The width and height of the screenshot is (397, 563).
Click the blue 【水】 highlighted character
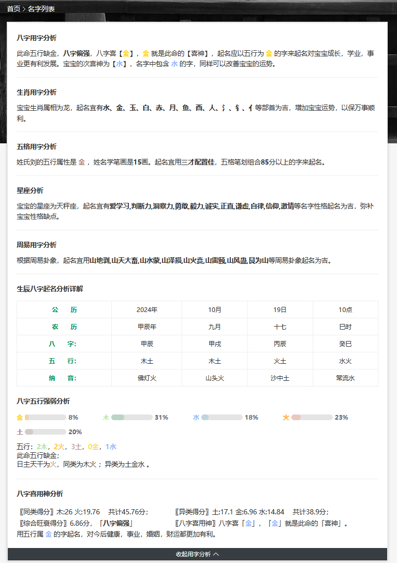pos(119,64)
